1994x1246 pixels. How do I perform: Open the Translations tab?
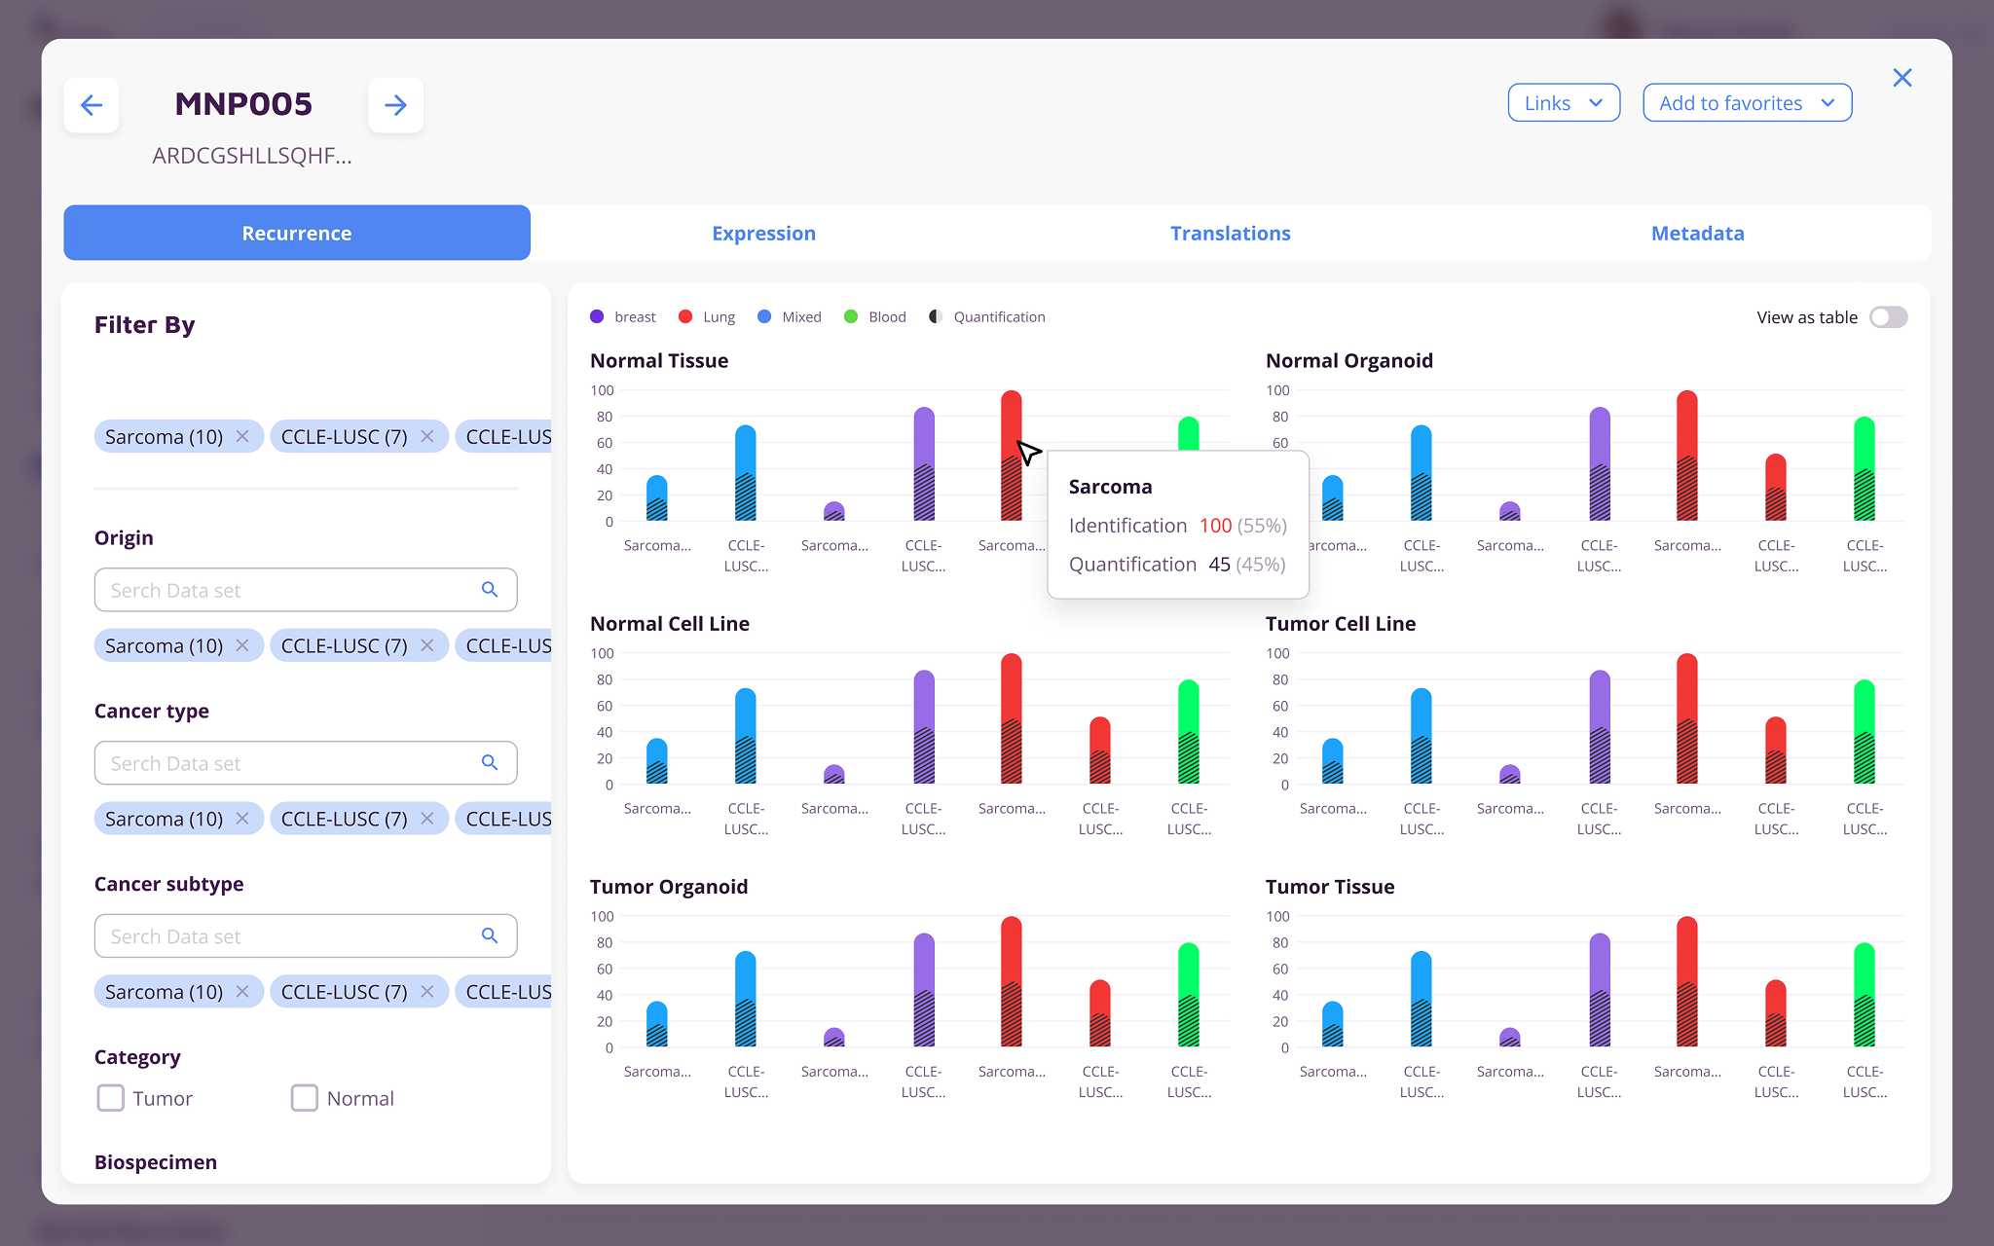1230,234
